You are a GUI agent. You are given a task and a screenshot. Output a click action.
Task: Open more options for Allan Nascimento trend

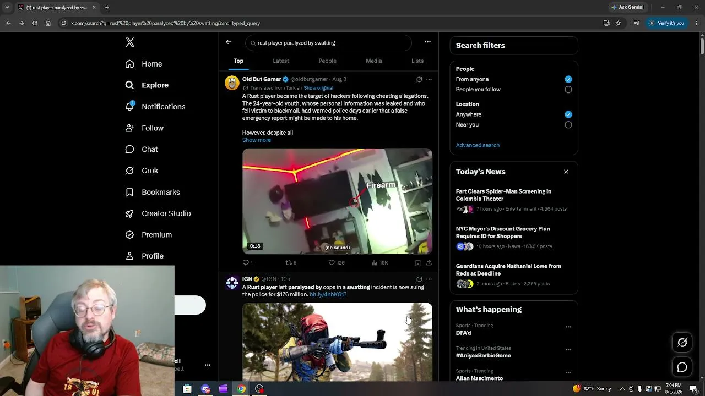(x=568, y=372)
